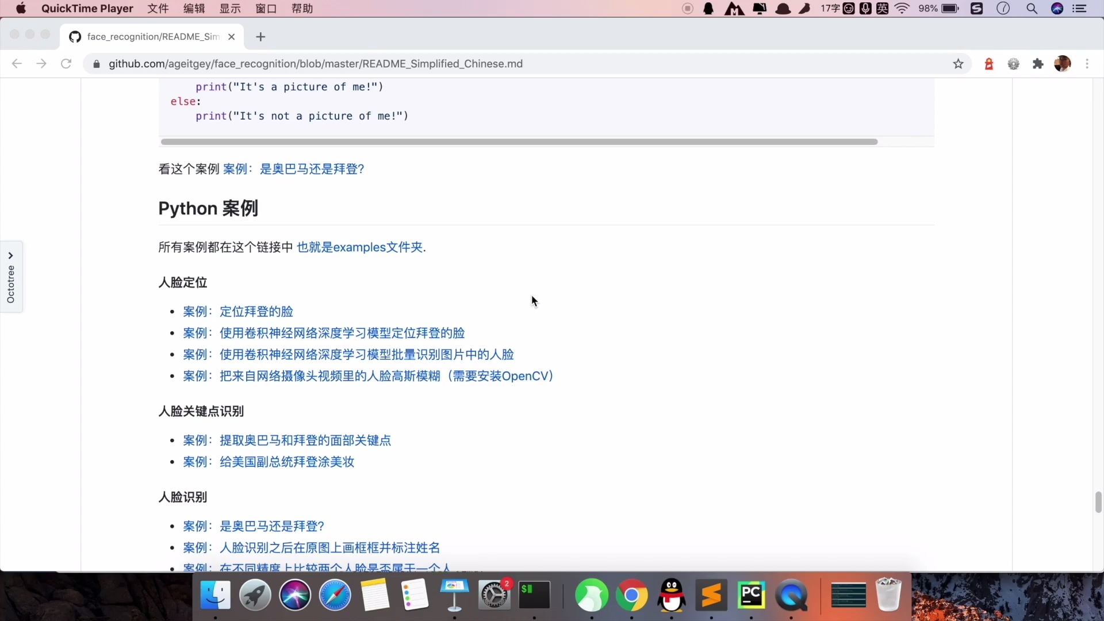Open the 窗口 menu in menu bar

(266, 9)
